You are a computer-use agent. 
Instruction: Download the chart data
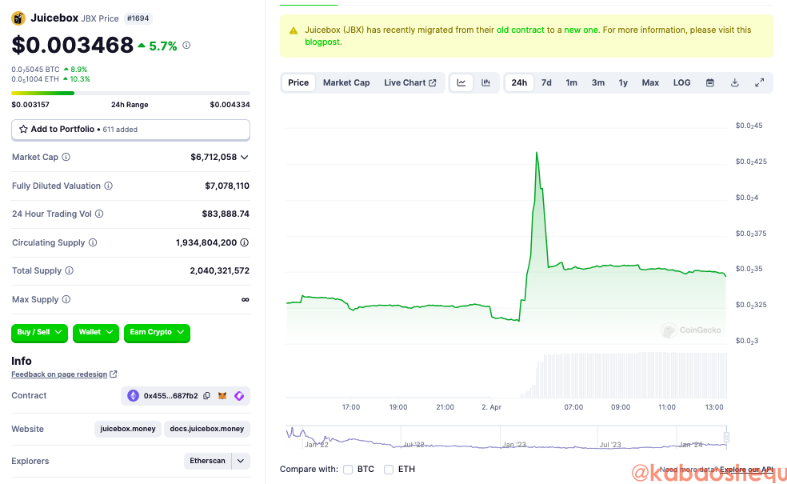pos(734,83)
